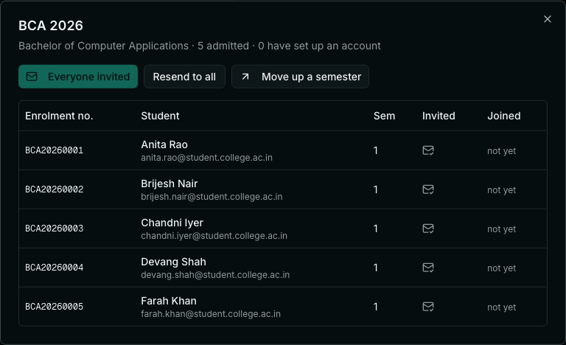The image size is (566, 345).
Task: Select enrolment number BCA20260004
Action: [54, 268]
